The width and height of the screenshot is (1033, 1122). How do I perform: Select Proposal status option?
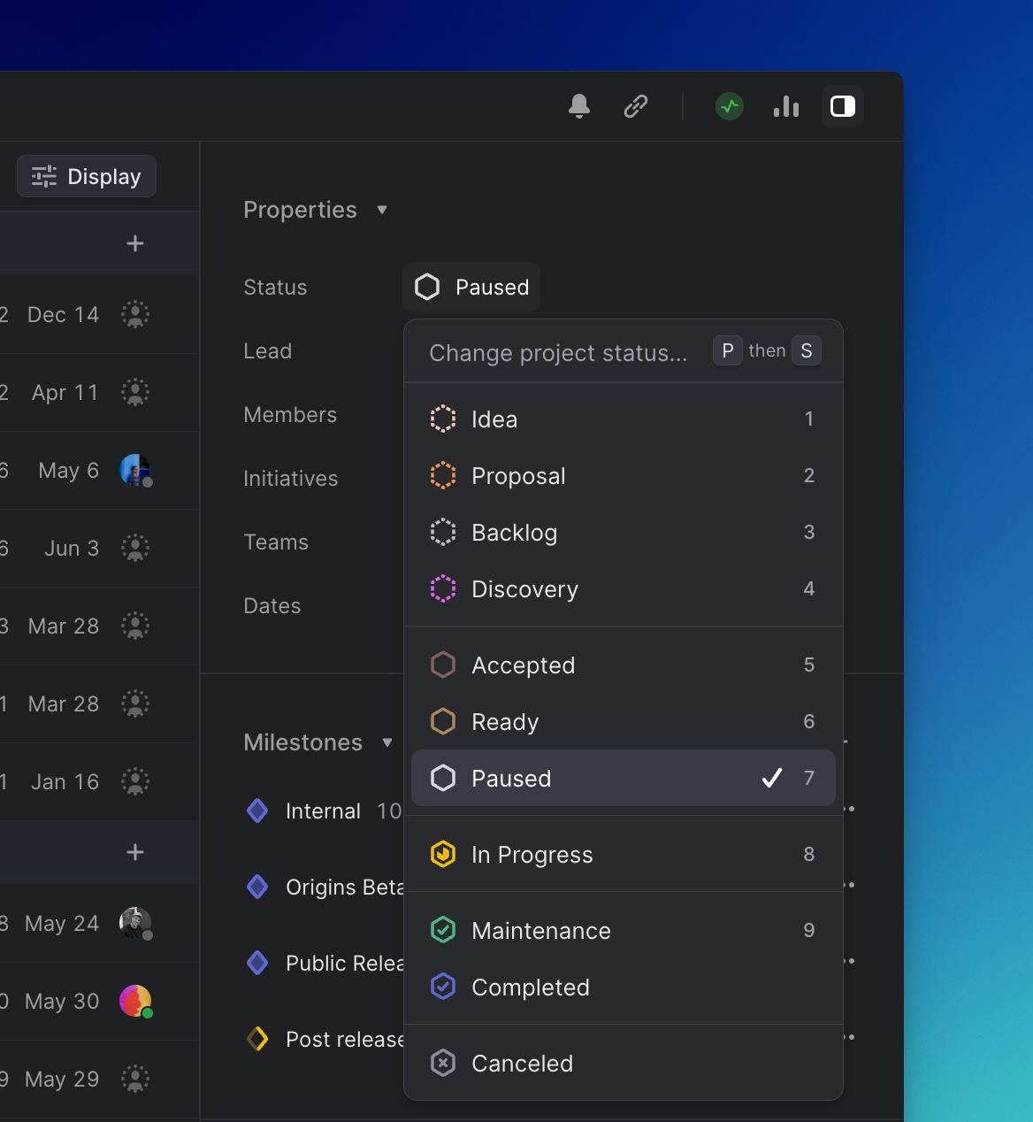coord(624,475)
